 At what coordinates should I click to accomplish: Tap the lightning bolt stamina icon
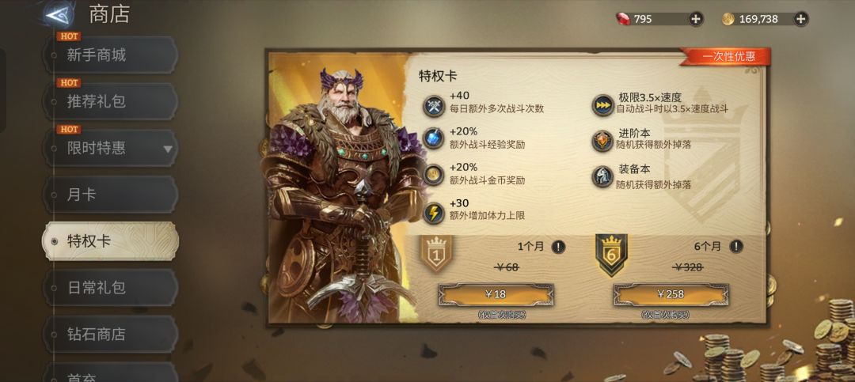pos(434,213)
